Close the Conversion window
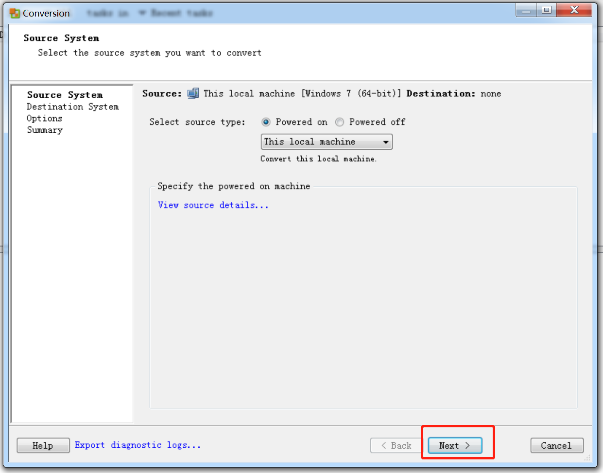 [x=574, y=10]
